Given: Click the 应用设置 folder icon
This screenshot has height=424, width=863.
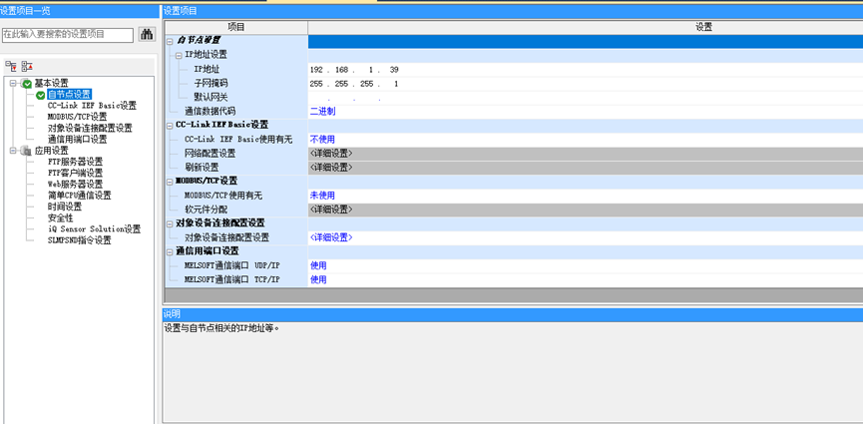Looking at the screenshot, I should [26, 151].
